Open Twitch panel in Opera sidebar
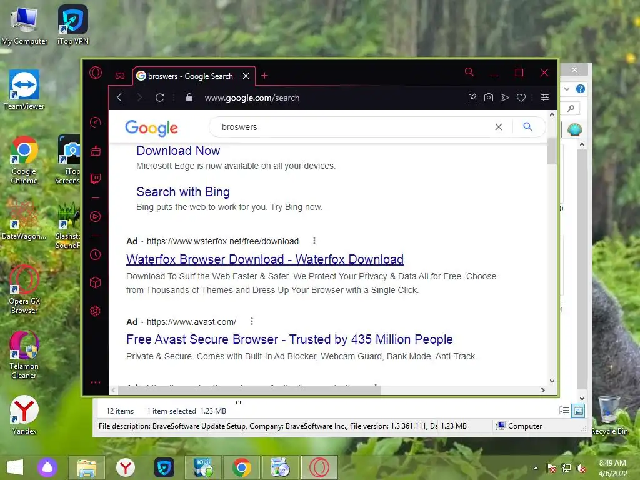640x480 pixels. (x=96, y=179)
